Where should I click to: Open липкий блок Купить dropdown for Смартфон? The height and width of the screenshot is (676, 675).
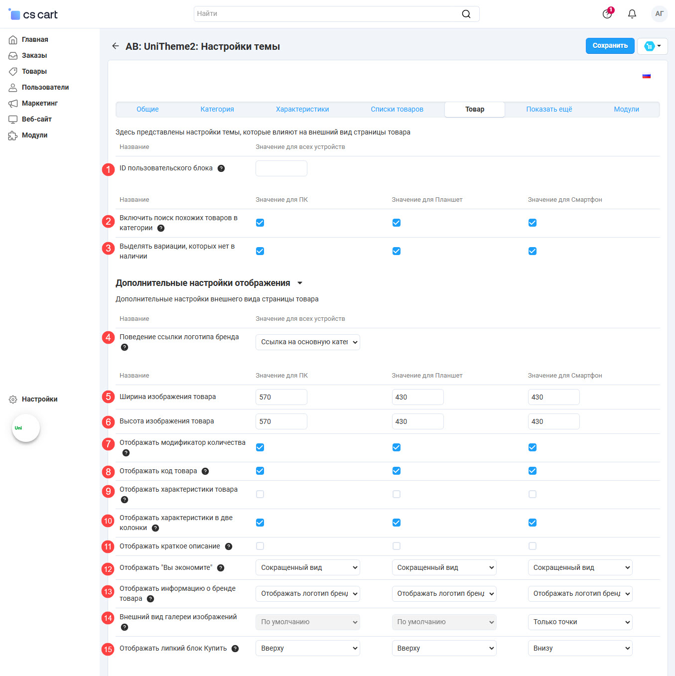click(580, 648)
